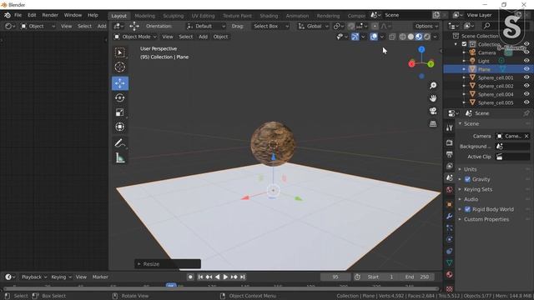The image size is (534, 300).
Task: Open the Orientation Default dropdown
Action: 206,26
